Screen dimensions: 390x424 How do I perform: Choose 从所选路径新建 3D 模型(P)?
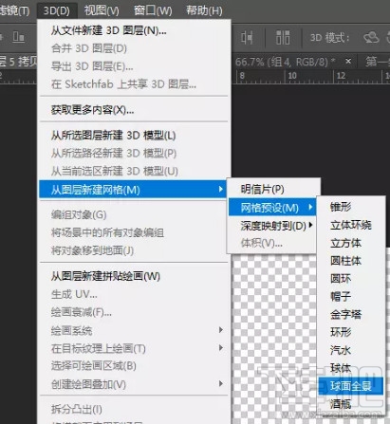pos(134,154)
